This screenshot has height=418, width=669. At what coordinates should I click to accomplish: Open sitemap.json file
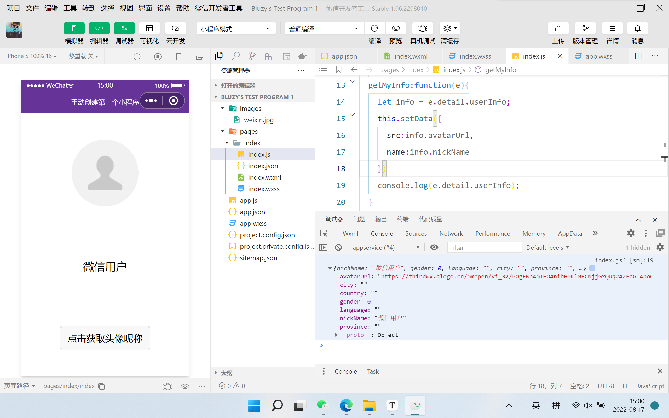coord(258,258)
